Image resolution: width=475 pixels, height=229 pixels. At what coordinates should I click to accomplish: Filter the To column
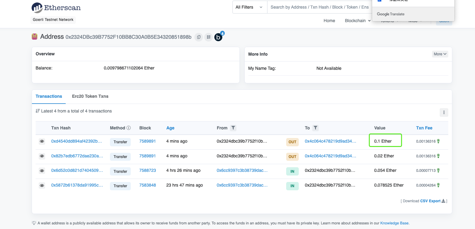pyautogui.click(x=315, y=128)
